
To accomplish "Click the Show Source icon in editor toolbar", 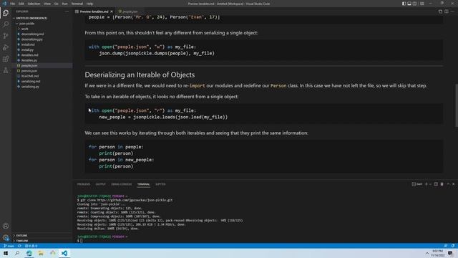I will click(x=440, y=11).
